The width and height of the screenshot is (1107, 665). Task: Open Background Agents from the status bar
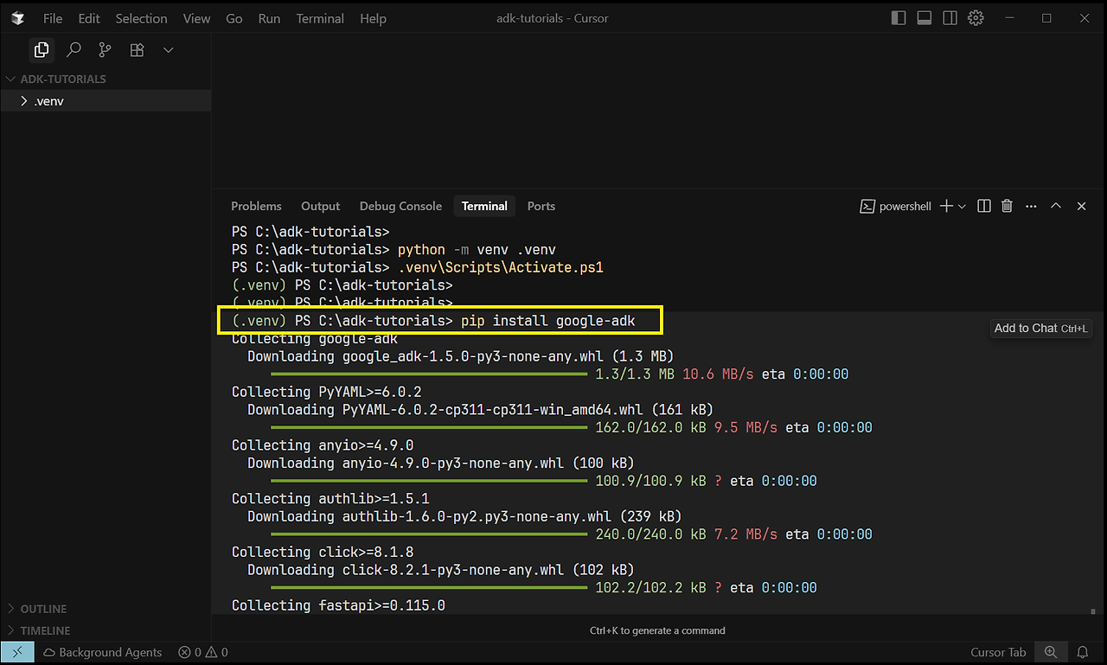click(103, 652)
